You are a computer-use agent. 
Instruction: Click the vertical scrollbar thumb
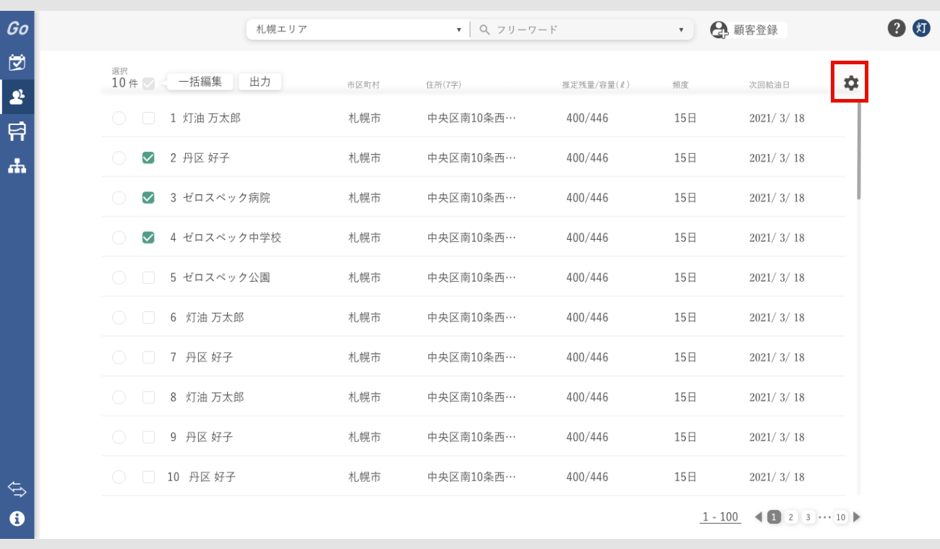coord(859,150)
